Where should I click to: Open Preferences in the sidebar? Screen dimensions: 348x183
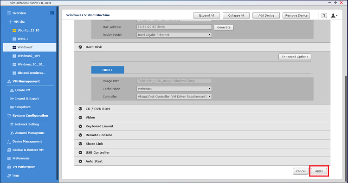click(x=21, y=158)
